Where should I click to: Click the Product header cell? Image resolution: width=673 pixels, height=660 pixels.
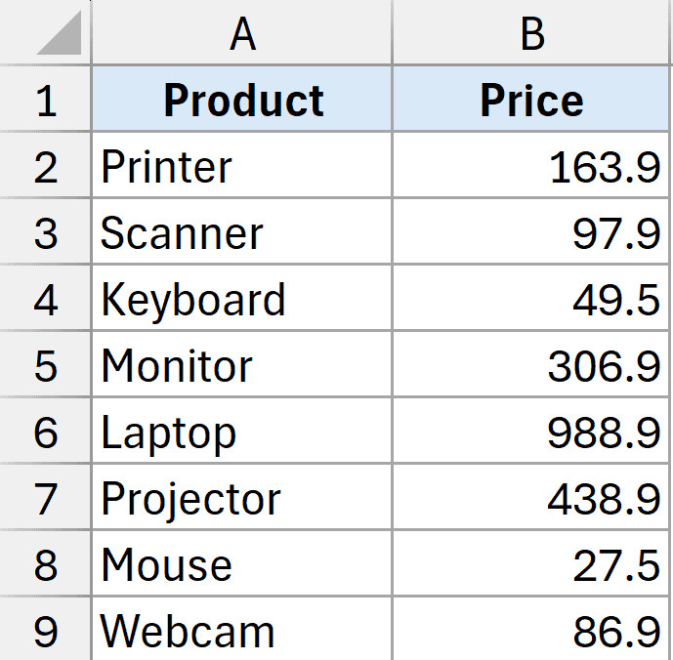242,100
